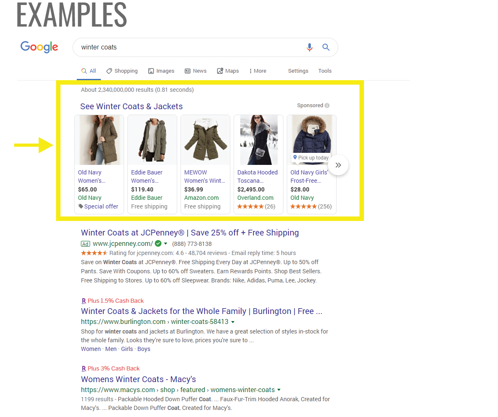The image size is (498, 417).
Task: Click the Women sitelink under Burlington
Action: coord(91,349)
